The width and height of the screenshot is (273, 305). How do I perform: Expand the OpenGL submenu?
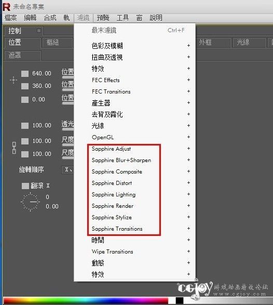click(134, 137)
